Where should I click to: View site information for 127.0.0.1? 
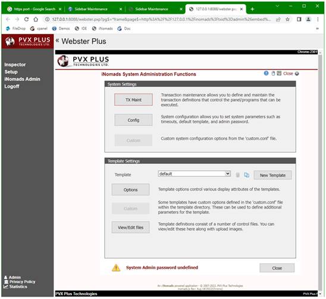47,20
